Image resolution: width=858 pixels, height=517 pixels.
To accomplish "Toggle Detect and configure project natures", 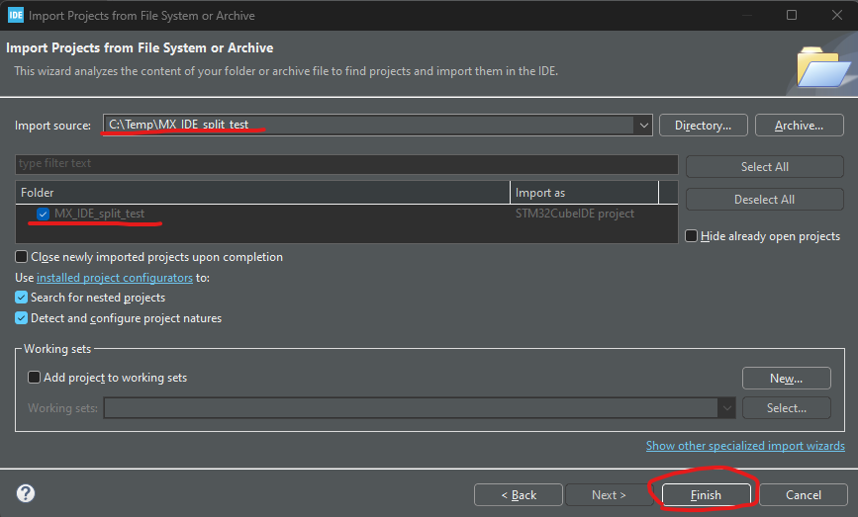I will 22,318.
